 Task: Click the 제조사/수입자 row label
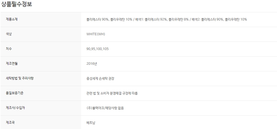pos(15,108)
